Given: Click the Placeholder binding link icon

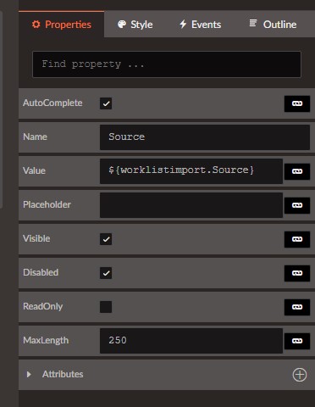Looking at the screenshot, I should click(297, 205).
